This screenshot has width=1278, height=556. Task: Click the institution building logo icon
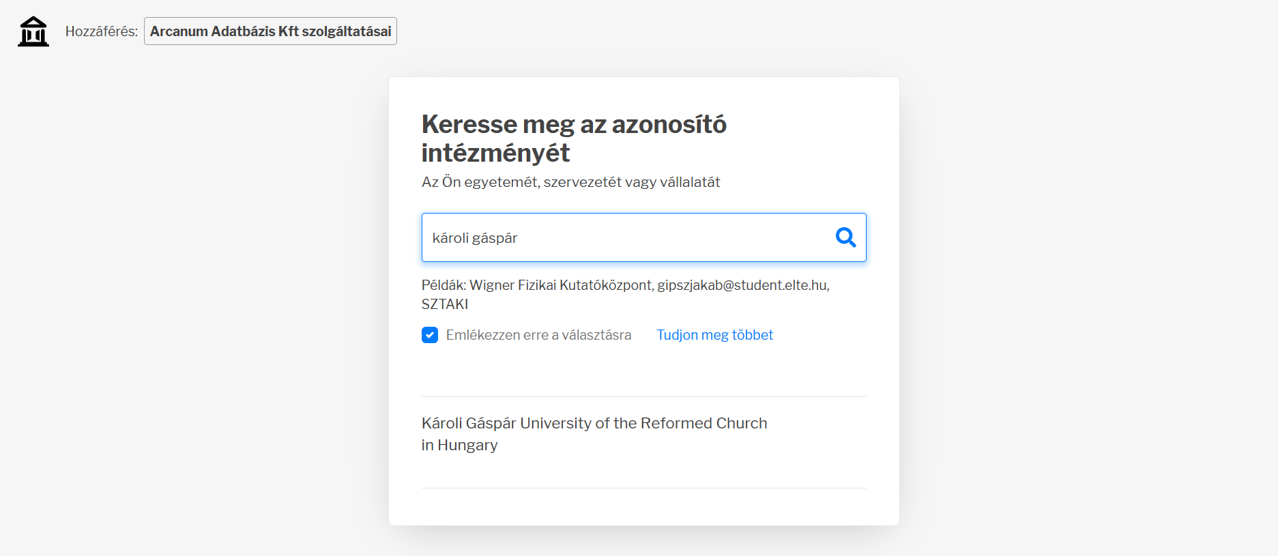click(33, 31)
